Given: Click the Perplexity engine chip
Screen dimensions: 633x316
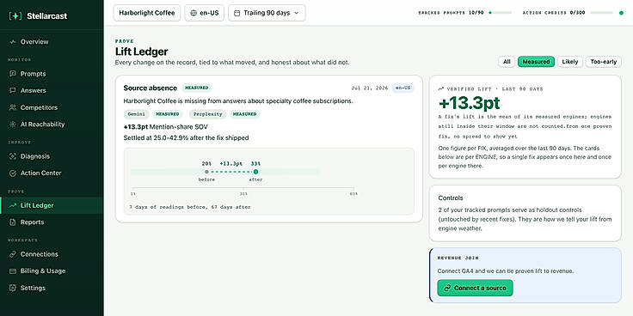Looking at the screenshot, I should pos(207,114).
